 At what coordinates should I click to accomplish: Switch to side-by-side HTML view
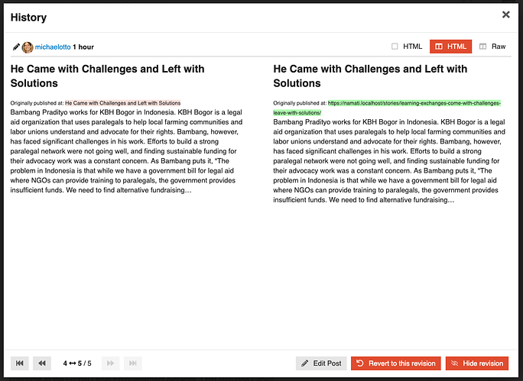point(450,47)
